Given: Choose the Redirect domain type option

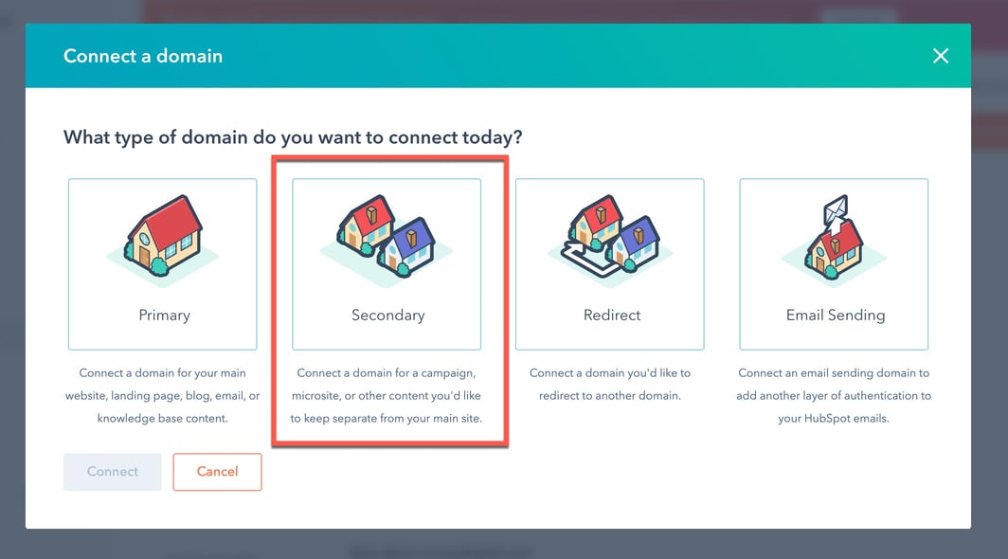Looking at the screenshot, I should [610, 264].
